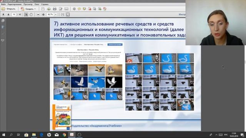Click the Print icon
Viewport: 246px width, 138px height.
pyautogui.click(x=55, y=9)
